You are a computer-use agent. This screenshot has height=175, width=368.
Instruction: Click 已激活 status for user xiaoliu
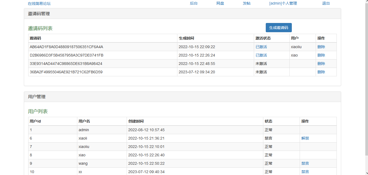click(x=261, y=47)
